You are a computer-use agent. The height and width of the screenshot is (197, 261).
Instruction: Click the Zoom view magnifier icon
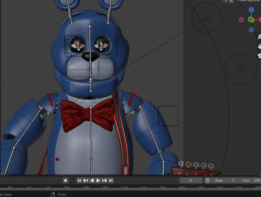[259, 37]
